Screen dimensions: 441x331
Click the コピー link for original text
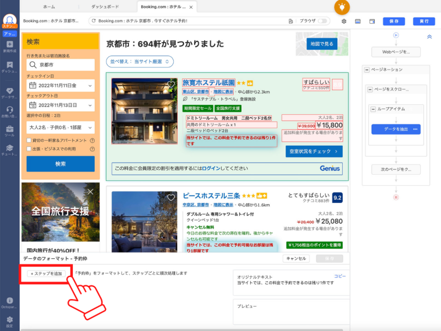(x=340, y=276)
